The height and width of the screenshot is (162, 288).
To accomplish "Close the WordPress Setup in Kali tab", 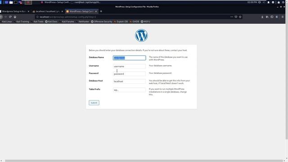I will [28, 11].
